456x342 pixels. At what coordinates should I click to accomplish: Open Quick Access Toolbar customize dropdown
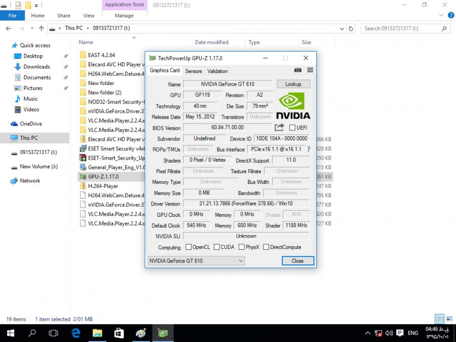(36, 5)
